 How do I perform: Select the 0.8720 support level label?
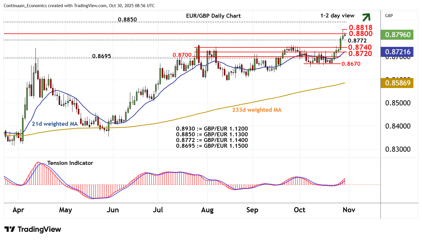[x=360, y=53]
